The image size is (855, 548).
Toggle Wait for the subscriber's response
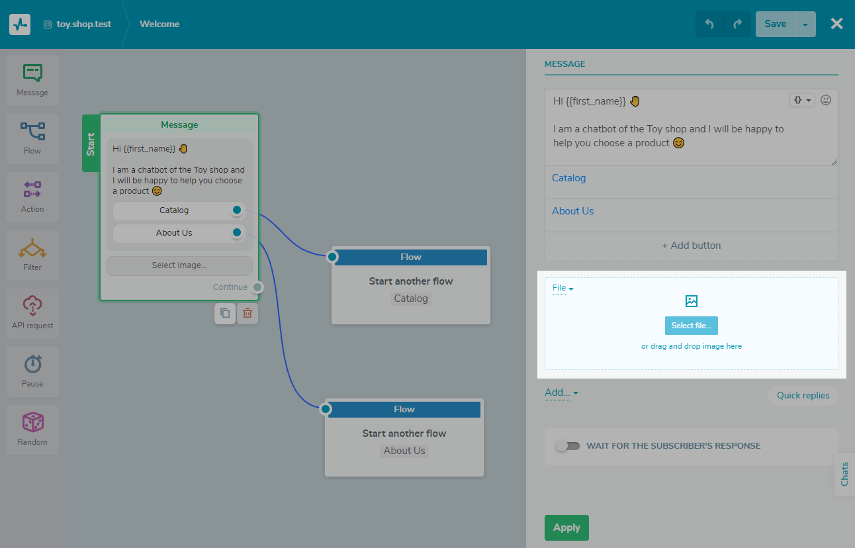tap(567, 446)
